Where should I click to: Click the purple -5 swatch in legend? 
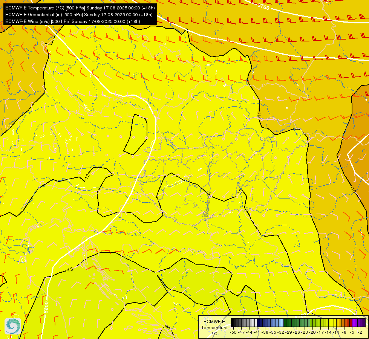[354, 322]
